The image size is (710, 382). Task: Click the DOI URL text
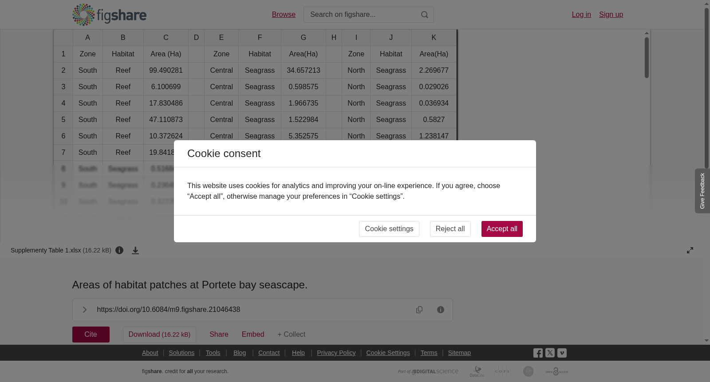pyautogui.click(x=169, y=310)
